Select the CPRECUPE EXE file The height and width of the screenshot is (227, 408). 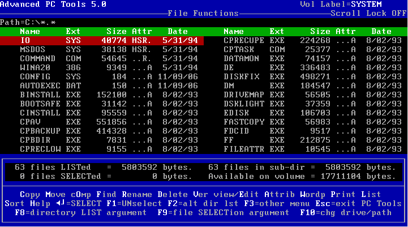pos(313,41)
